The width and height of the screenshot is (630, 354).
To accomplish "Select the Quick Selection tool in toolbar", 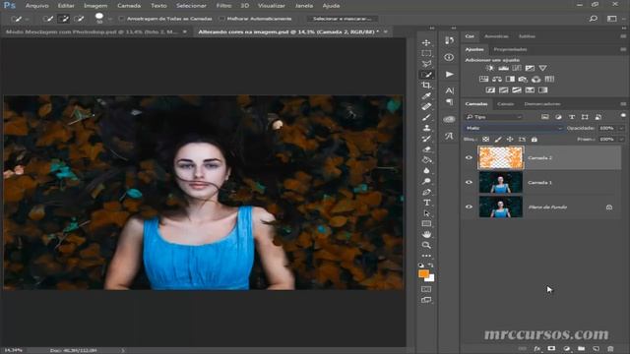I will coord(426,75).
